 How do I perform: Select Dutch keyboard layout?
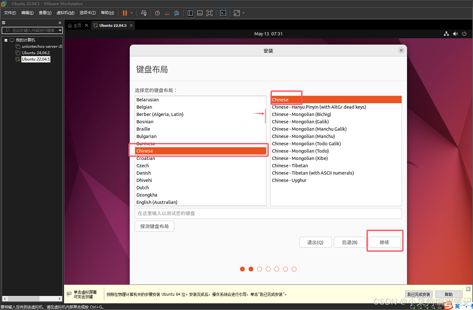200,188
